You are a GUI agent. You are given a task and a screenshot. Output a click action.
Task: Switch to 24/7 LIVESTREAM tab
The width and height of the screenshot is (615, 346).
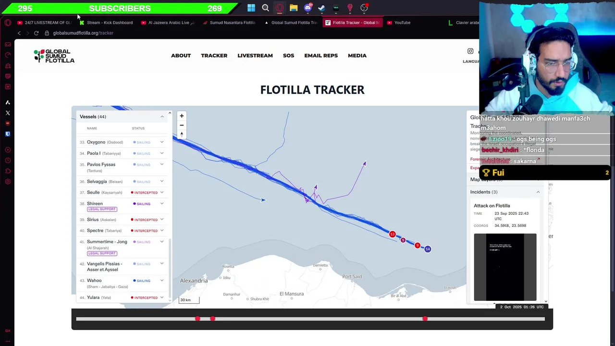(45, 23)
